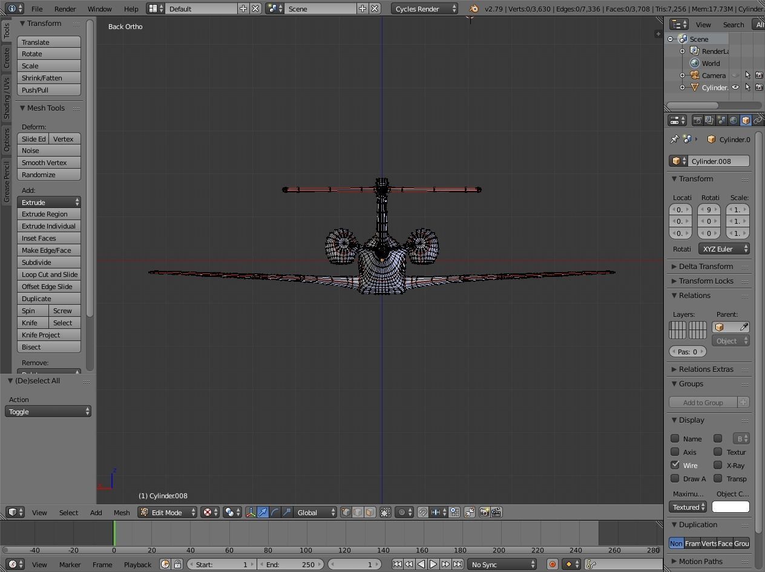Viewport: 765px width, 572px height.
Task: Play the animation forward
Action: [433, 564]
